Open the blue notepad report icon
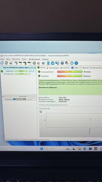The image size is (102, 182). click(x=48, y=63)
